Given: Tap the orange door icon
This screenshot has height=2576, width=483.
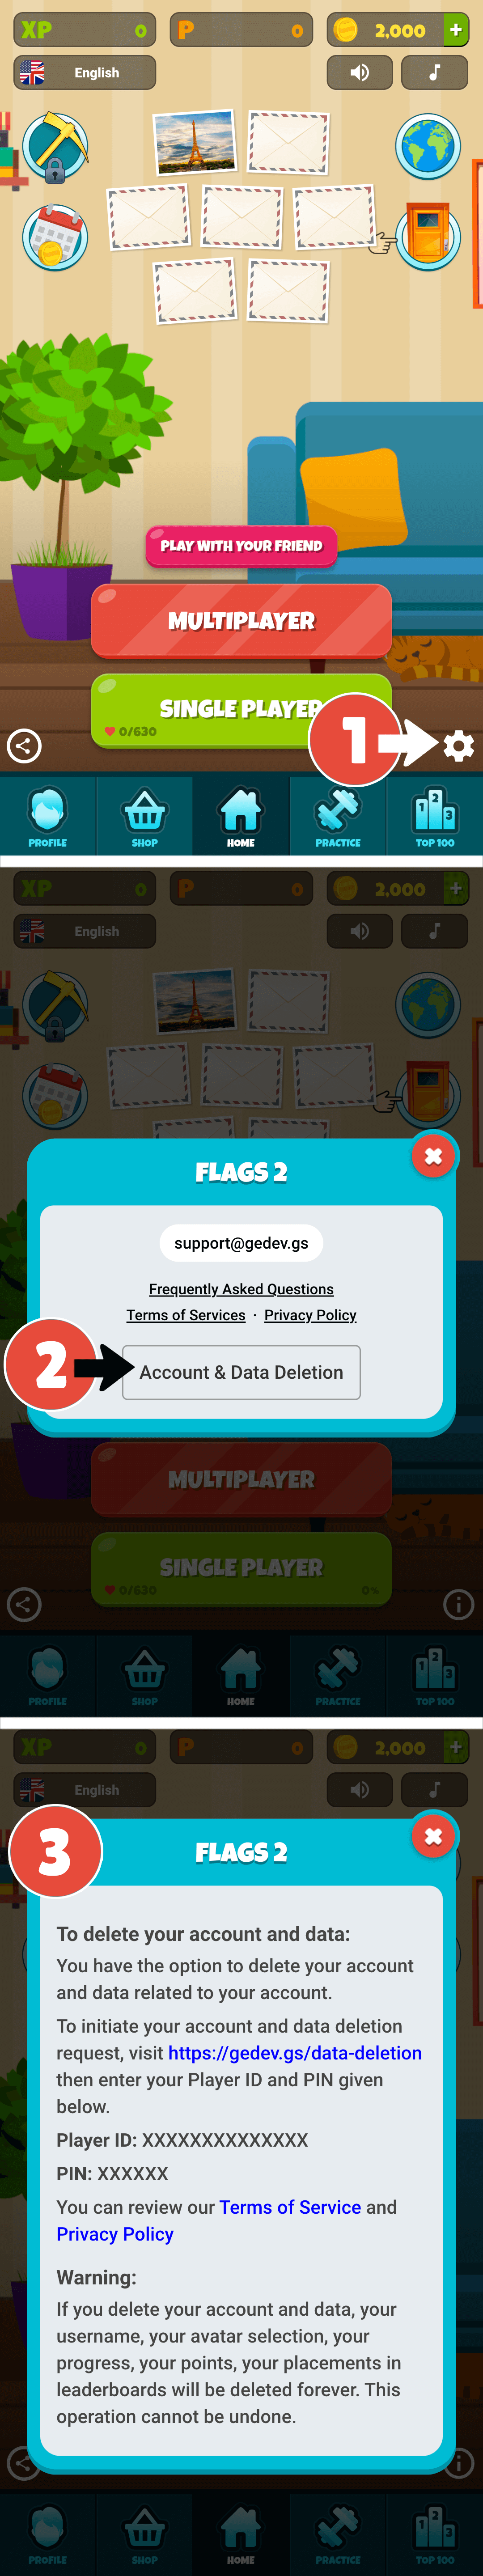Looking at the screenshot, I should [x=428, y=237].
